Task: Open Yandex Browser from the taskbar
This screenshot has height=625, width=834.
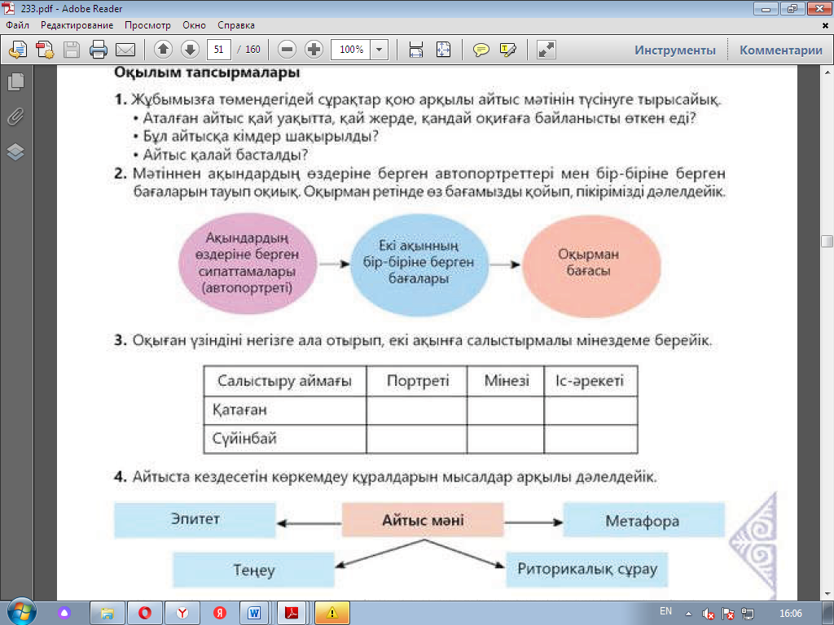Action: pos(182,614)
